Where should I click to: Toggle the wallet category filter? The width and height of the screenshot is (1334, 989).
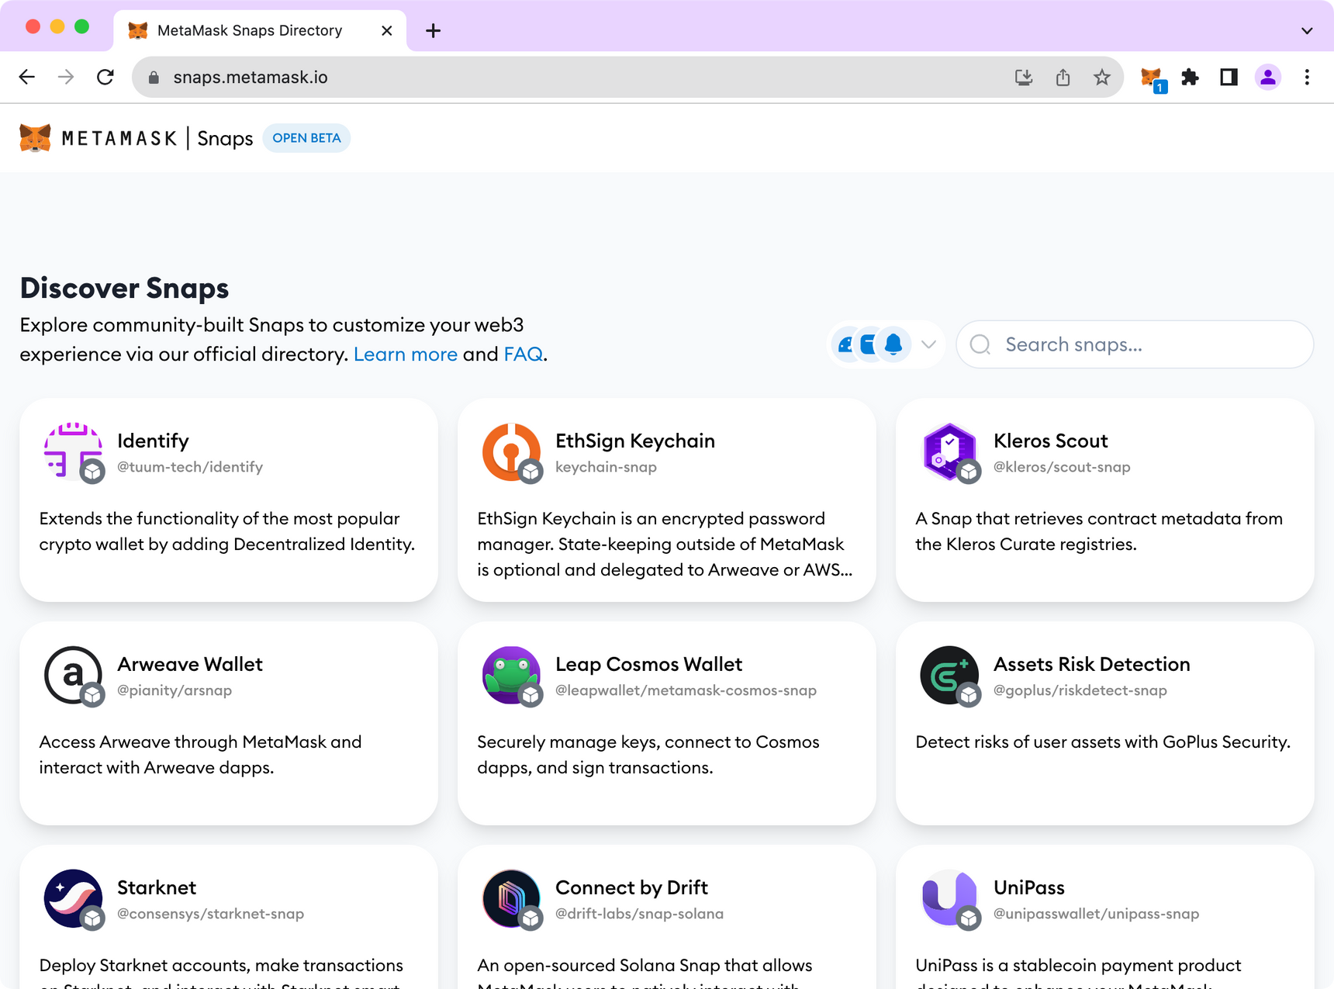869,344
